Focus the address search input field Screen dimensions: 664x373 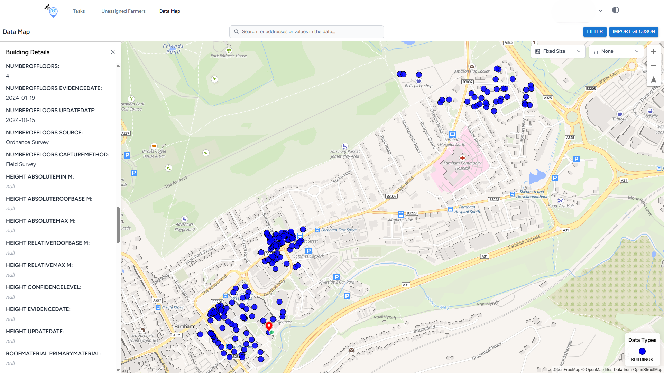[307, 32]
